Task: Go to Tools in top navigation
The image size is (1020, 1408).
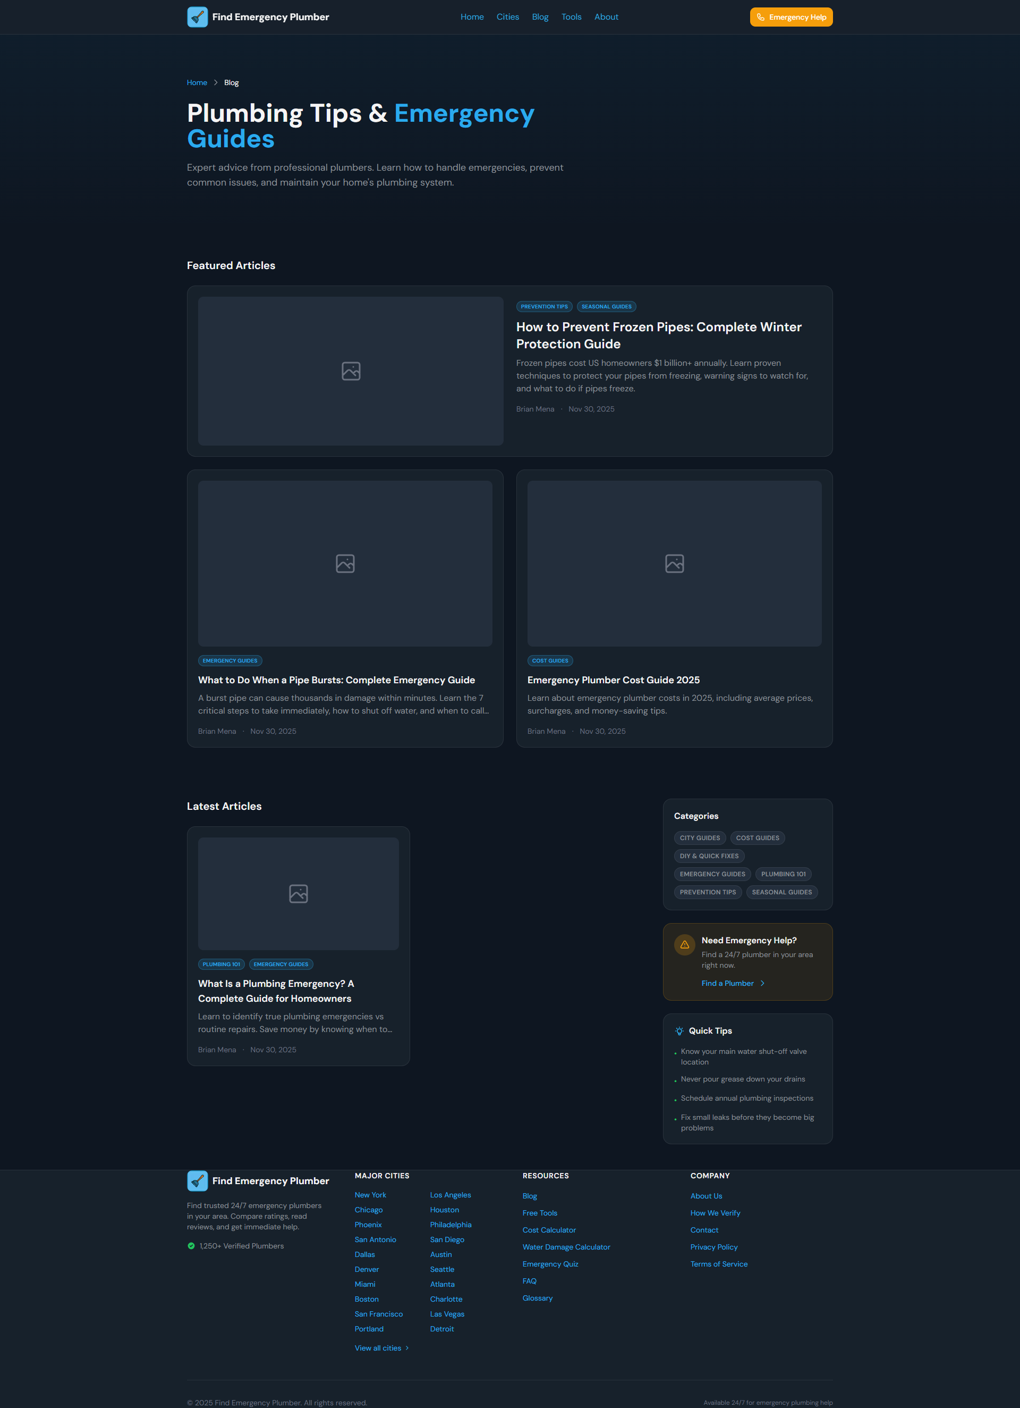Action: tap(571, 17)
